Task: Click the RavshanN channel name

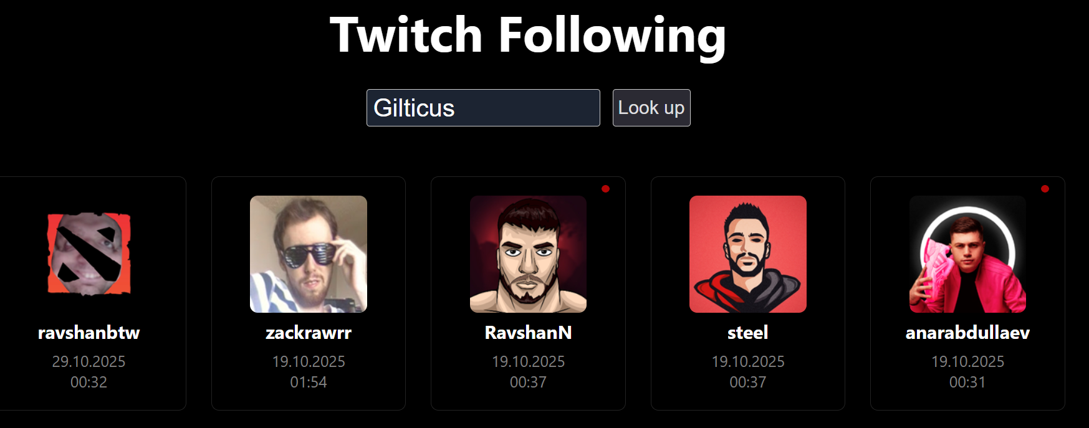Action: click(x=528, y=333)
